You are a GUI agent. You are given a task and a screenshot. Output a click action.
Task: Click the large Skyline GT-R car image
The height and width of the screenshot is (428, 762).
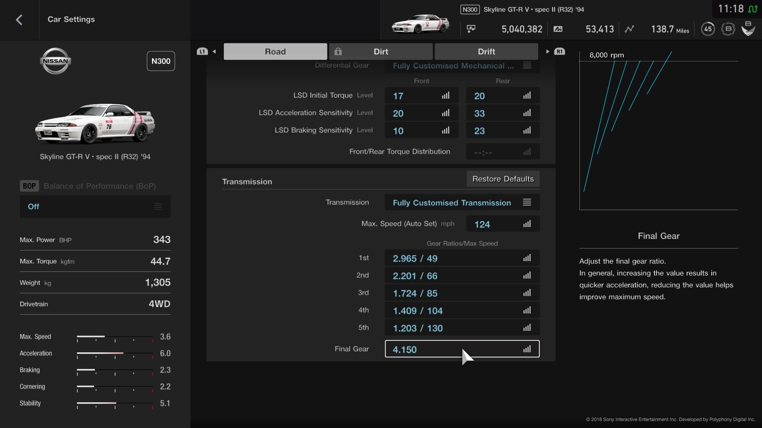click(95, 123)
